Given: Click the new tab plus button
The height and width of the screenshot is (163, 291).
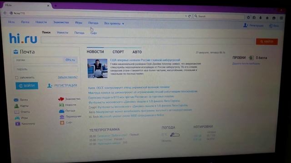Looking at the screenshot, I should (55, 6).
